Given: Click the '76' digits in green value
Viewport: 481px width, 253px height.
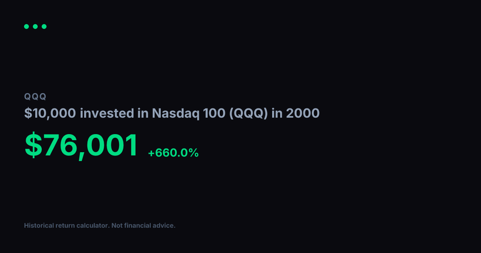Looking at the screenshot, I should (x=61, y=145).
